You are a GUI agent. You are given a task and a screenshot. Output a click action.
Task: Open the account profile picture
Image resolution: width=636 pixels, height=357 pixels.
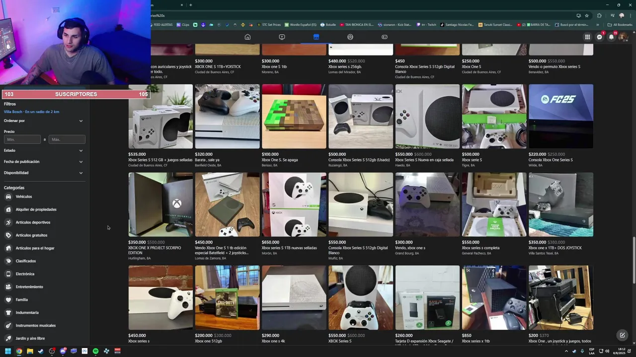pyautogui.click(x=623, y=37)
